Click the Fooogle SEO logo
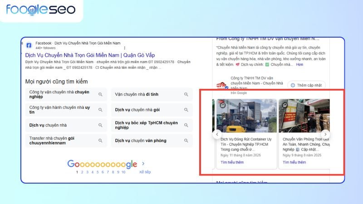 41,10
